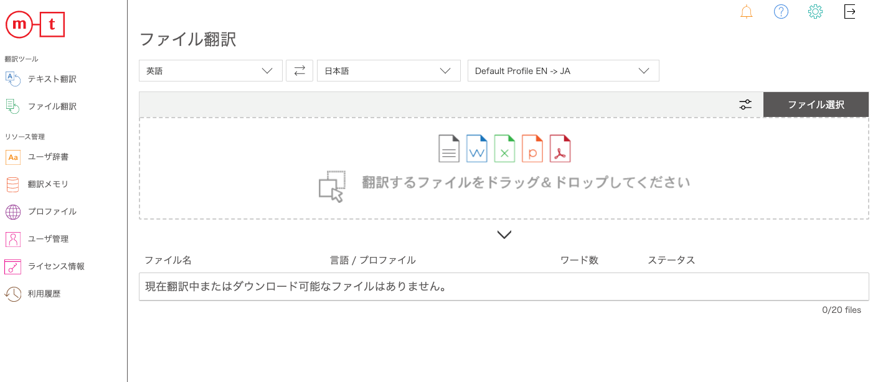
Task: Open the settings gear icon
Action: click(816, 11)
